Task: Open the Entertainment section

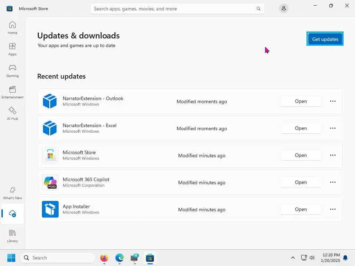Action: 12,92
